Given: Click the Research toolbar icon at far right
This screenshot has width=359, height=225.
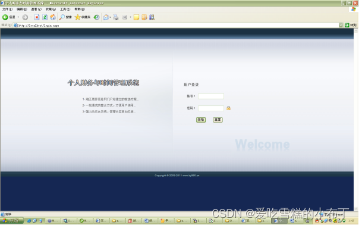Looking at the screenshot, I should coord(152,17).
